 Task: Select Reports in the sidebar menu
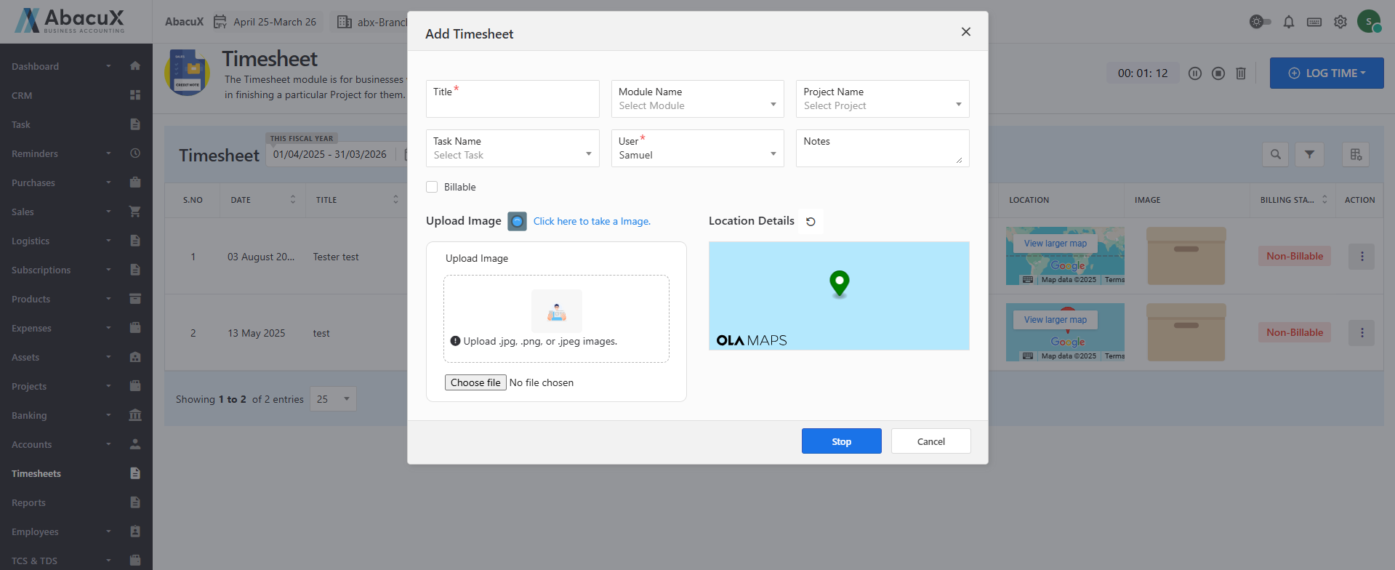(29, 502)
